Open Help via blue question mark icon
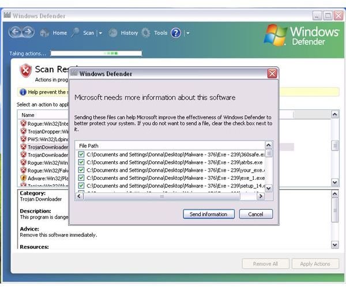 [176, 33]
